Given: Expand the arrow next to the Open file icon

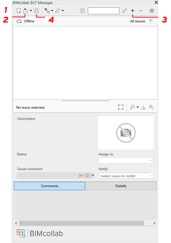Looking at the screenshot, I should click(31, 11).
